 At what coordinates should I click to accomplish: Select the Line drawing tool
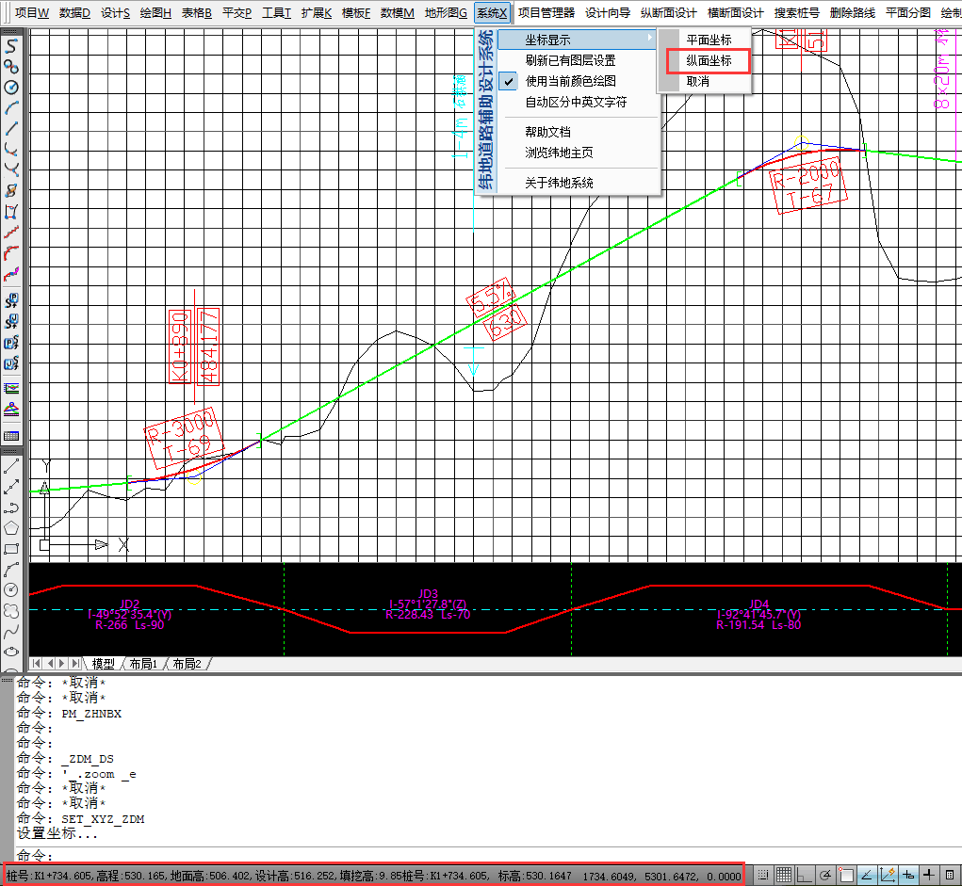[x=12, y=466]
